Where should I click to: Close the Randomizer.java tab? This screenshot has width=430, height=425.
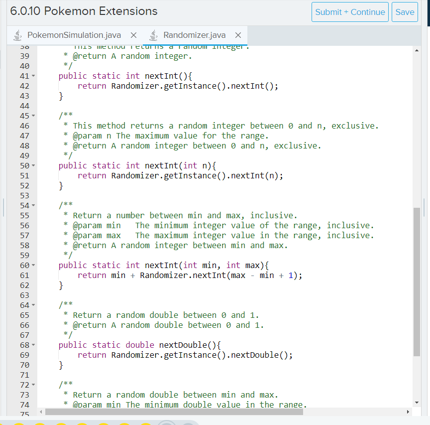[x=238, y=35]
